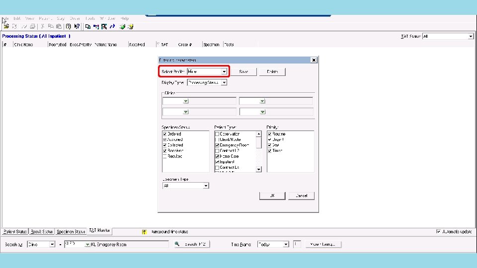Toggle the Received specimen status checkbox
Screen dimensions: 477x268
pos(164,150)
